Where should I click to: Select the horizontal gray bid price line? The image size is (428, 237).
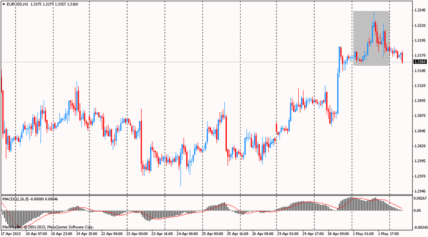[171, 62]
